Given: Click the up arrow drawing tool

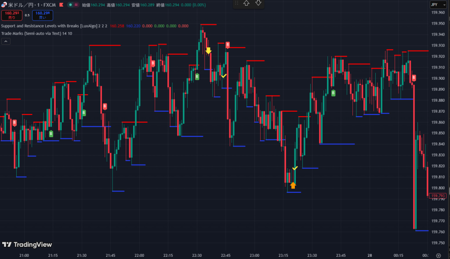Looking at the screenshot, I should (247, 3).
